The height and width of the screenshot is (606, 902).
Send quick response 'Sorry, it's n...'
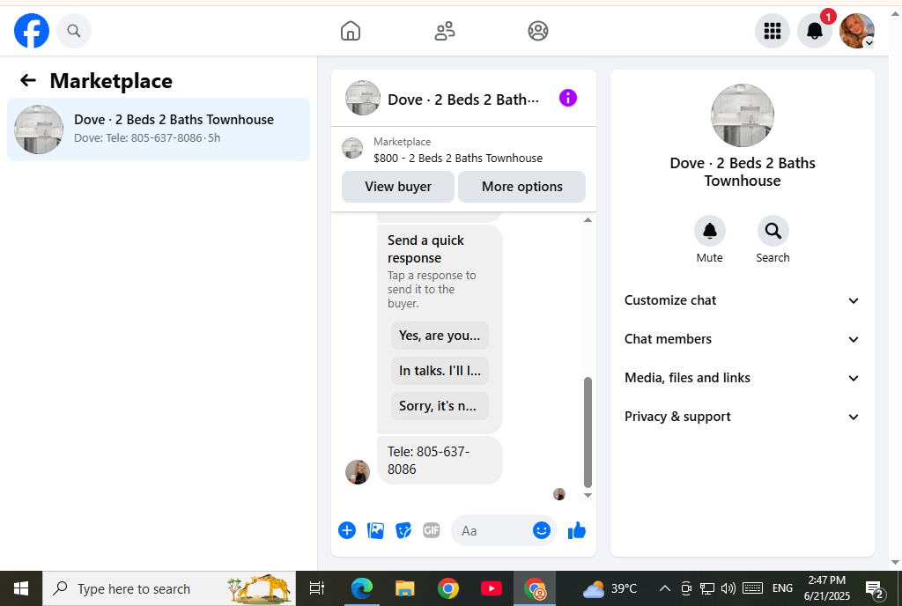click(440, 406)
